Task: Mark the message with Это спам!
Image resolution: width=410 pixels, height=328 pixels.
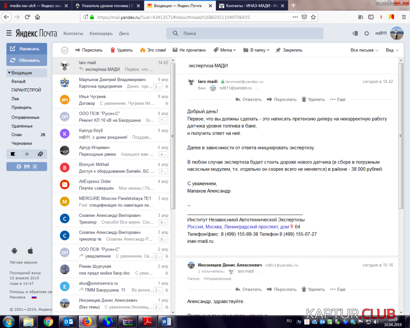Action: point(153,50)
